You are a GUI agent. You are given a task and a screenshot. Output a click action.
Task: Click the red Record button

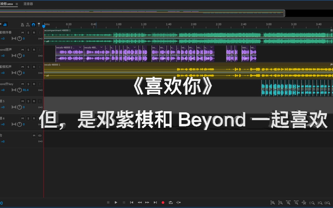[x=163, y=202]
